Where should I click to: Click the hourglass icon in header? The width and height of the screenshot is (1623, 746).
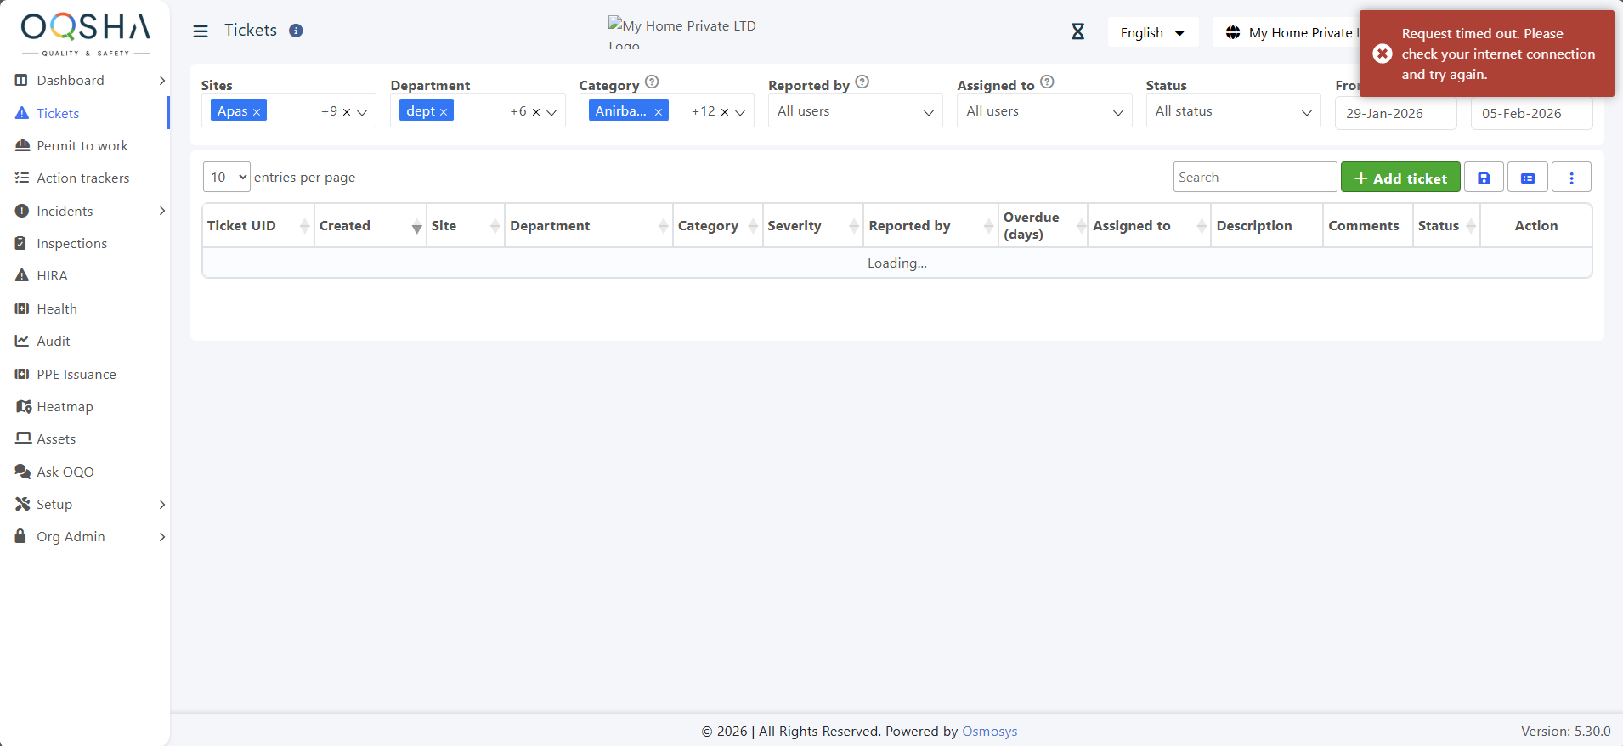1077,32
